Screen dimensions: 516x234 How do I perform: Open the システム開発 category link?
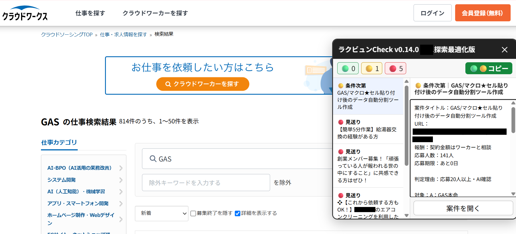[x=61, y=180]
